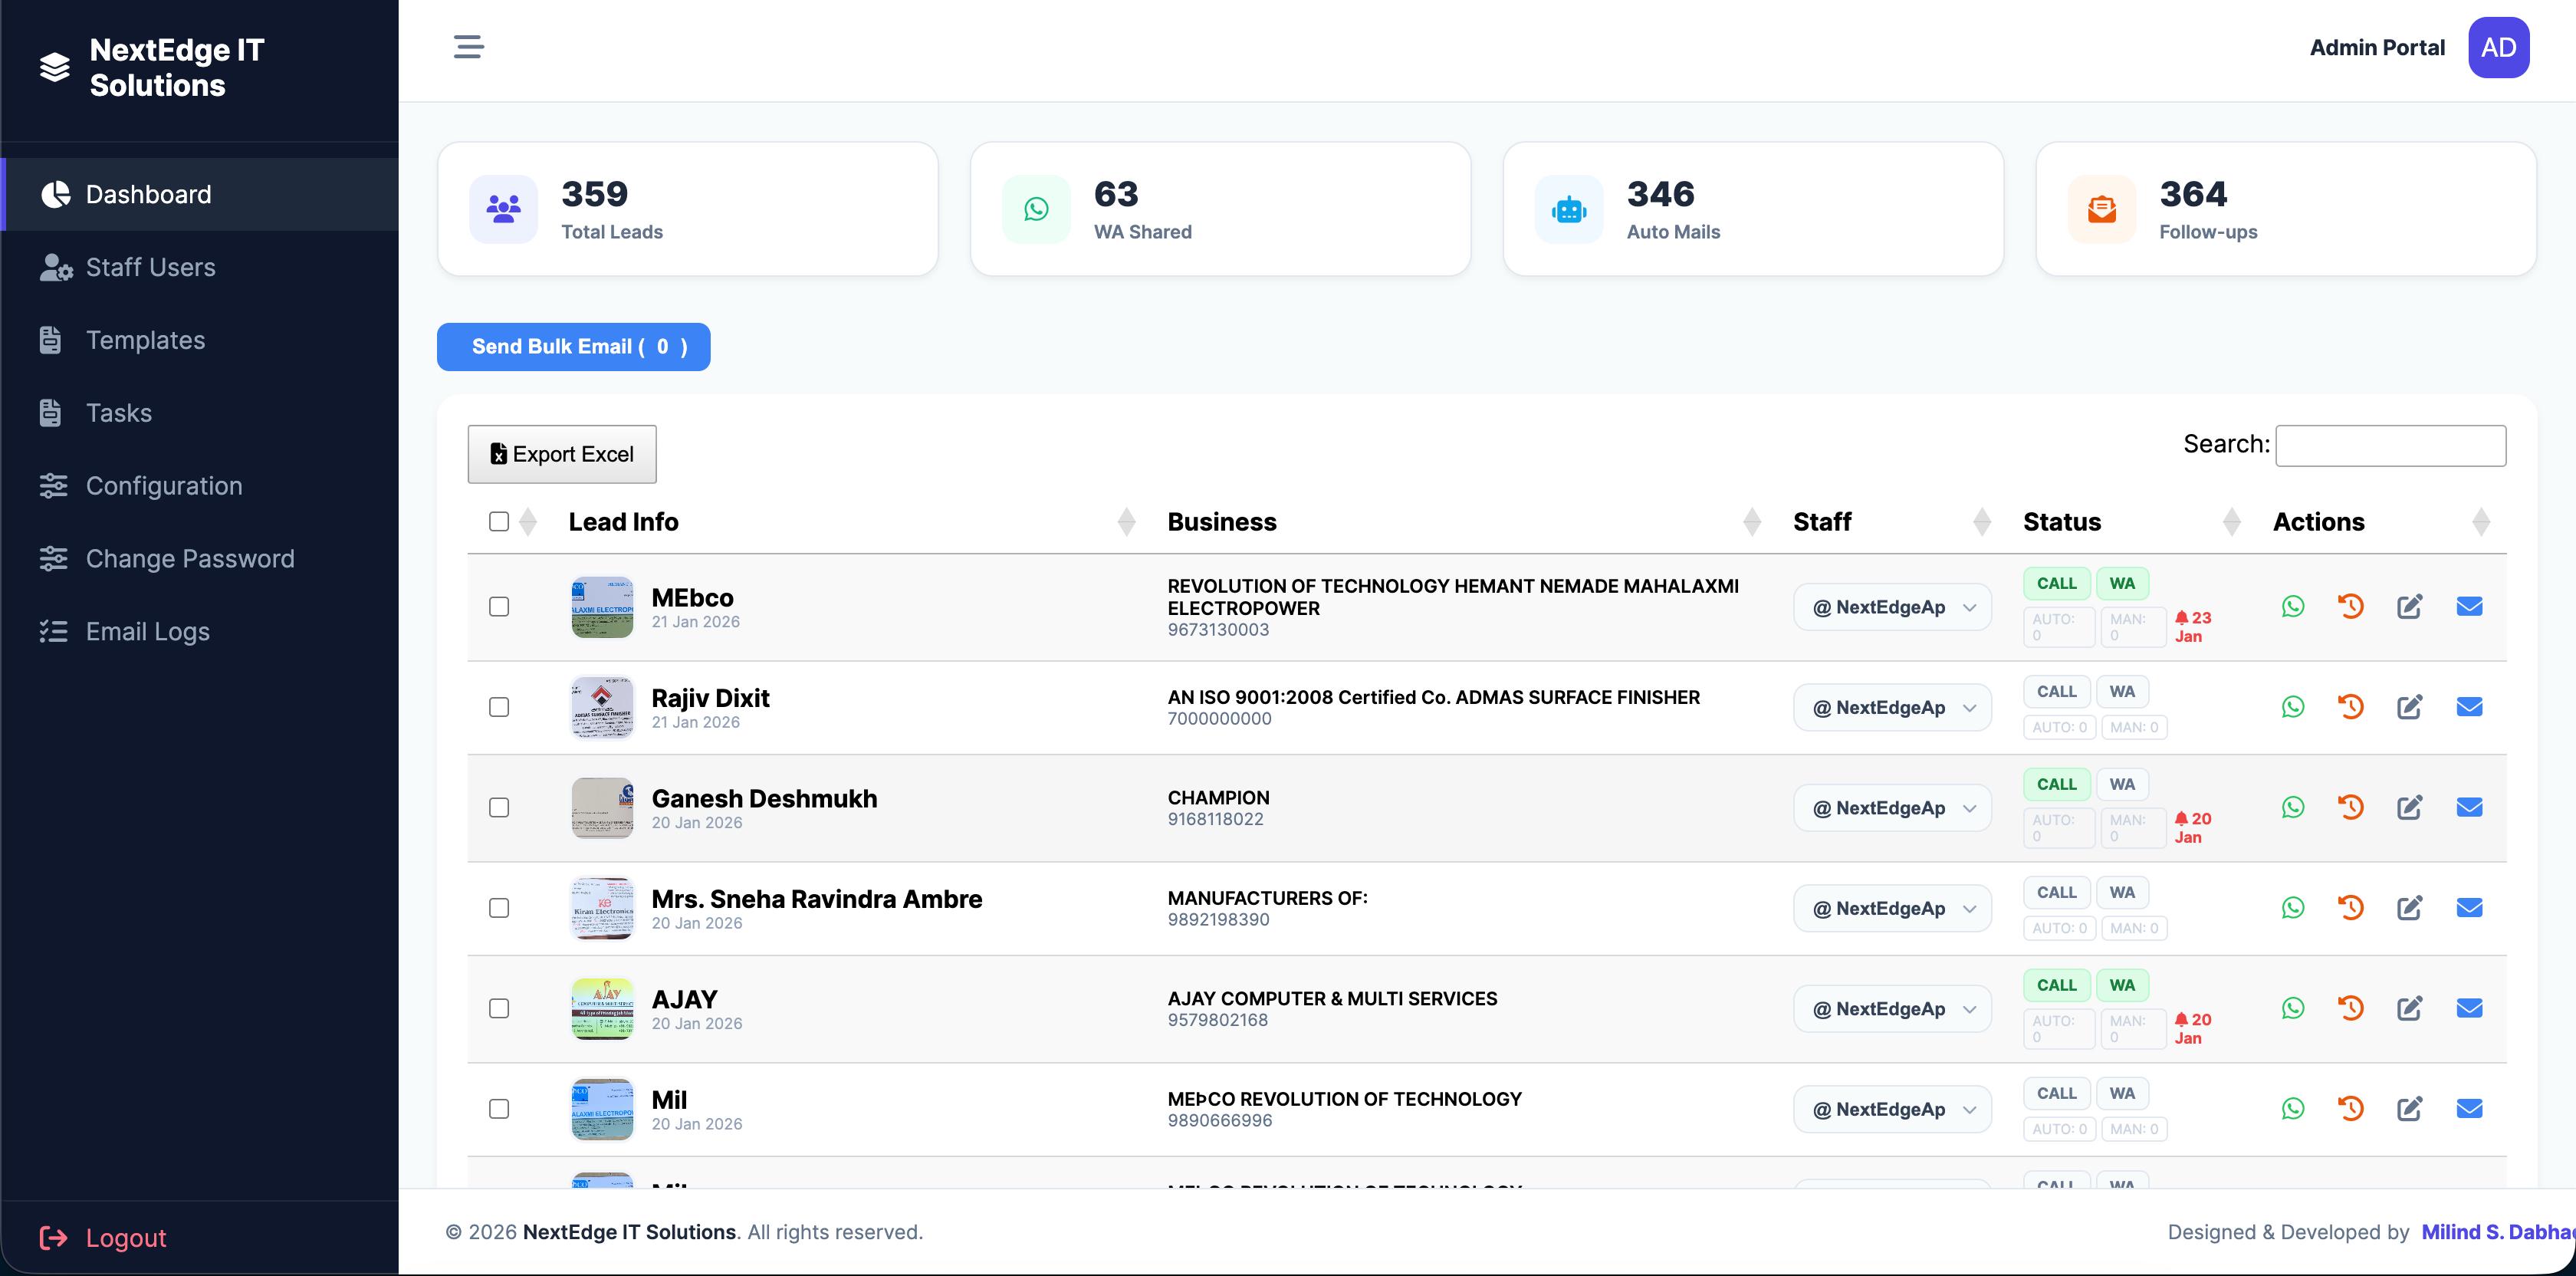Switch to the Templates section
This screenshot has height=1276, width=2576.
click(x=145, y=340)
